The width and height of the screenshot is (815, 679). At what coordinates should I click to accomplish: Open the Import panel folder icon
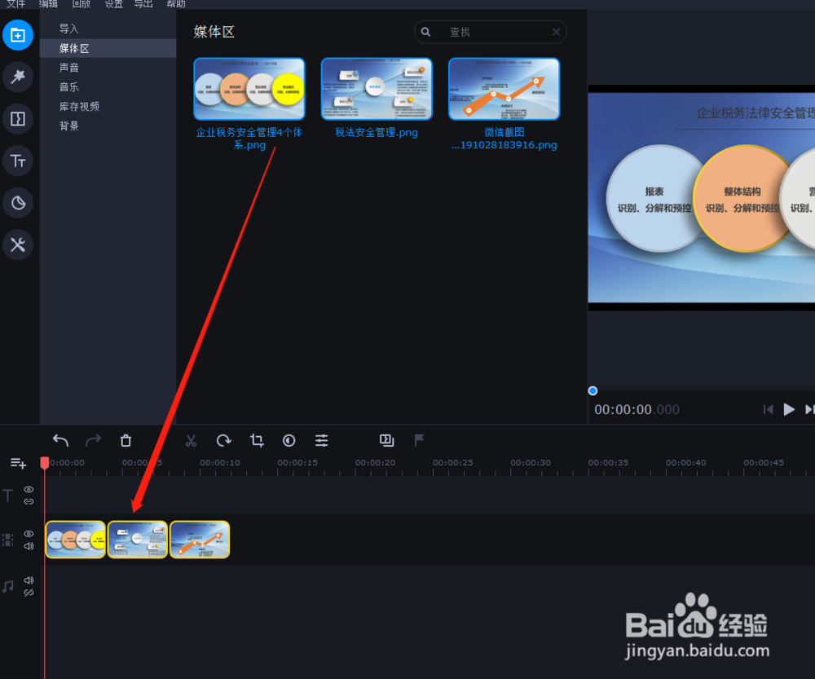click(18, 35)
